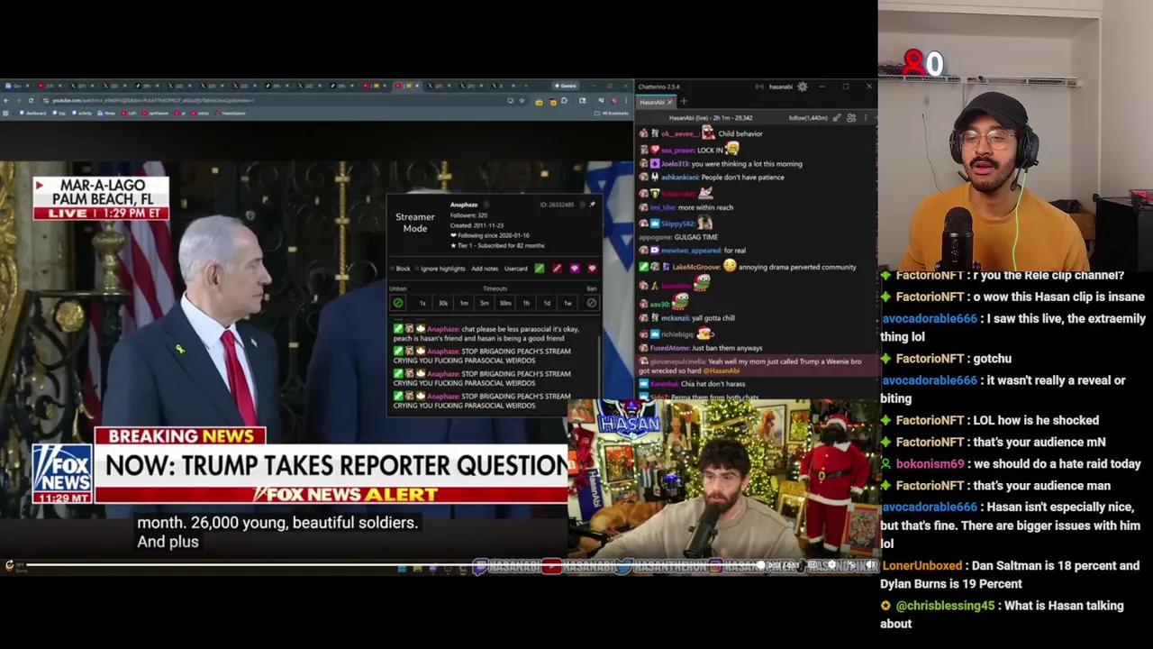Screen dimensions: 1153x649
Task: Click the bookmark star in the address bar
Action: [x=522, y=100]
